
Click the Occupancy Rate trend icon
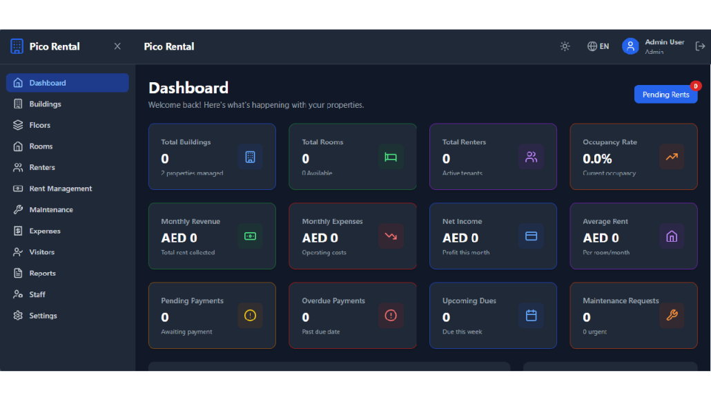coord(672,157)
